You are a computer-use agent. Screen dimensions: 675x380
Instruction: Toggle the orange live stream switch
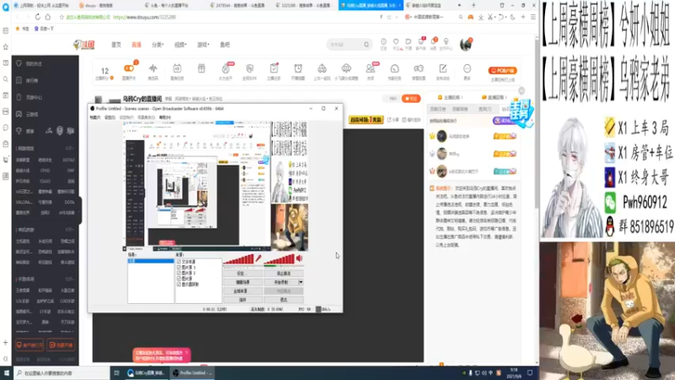coord(129,68)
